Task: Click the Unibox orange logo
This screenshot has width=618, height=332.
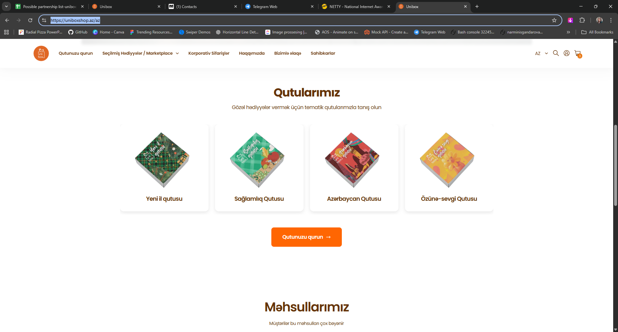Action: [x=41, y=53]
